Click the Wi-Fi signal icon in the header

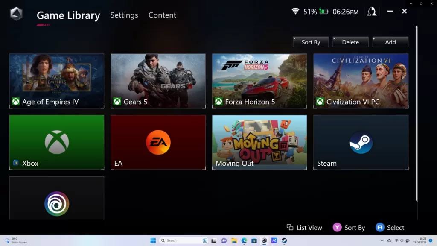pos(295,11)
